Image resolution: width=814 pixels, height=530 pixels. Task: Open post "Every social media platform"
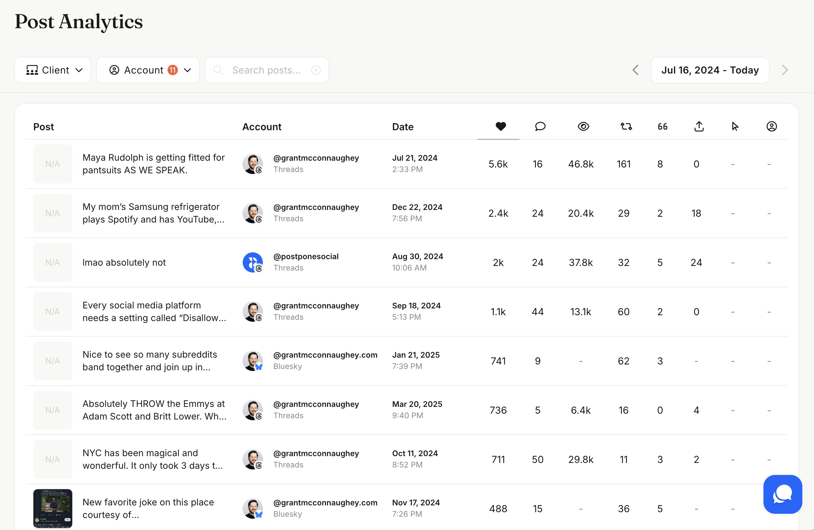[154, 312]
